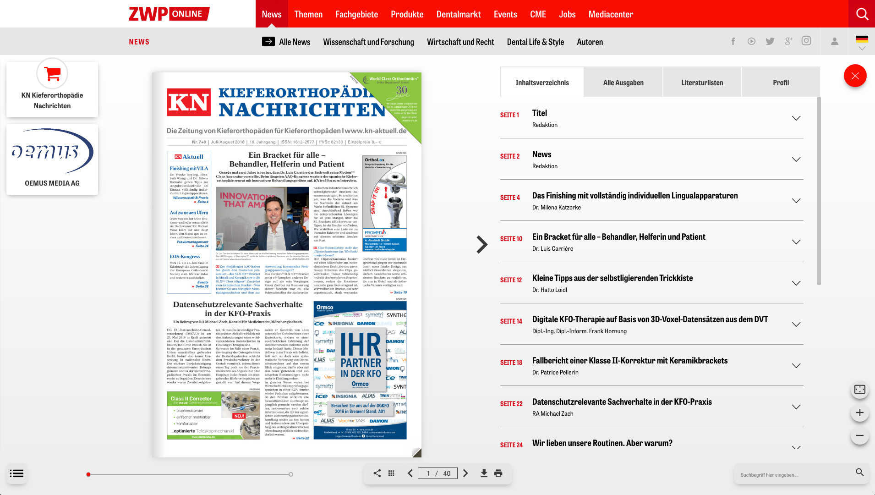
Task: Click the arrow icon beside Alle News
Action: point(268,41)
